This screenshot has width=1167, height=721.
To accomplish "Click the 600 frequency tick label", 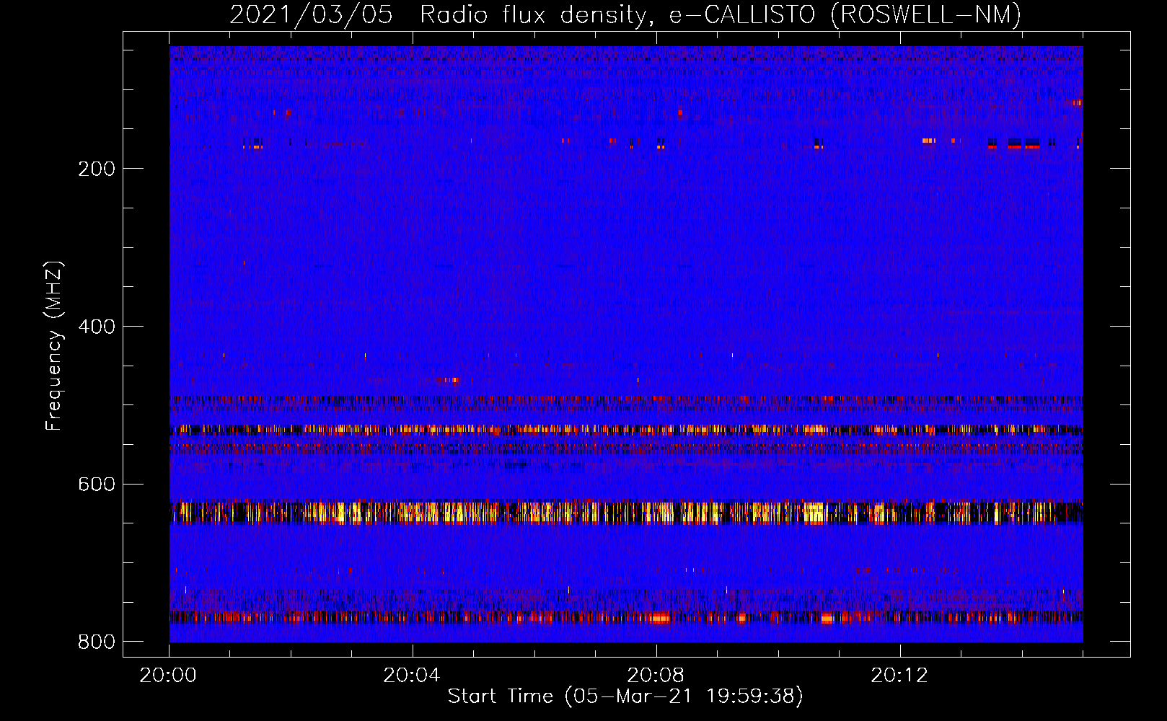I will click(97, 485).
